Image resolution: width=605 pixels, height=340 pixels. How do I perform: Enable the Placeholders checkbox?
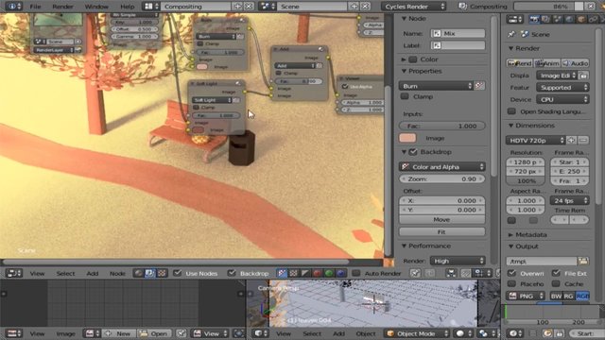[511, 283]
